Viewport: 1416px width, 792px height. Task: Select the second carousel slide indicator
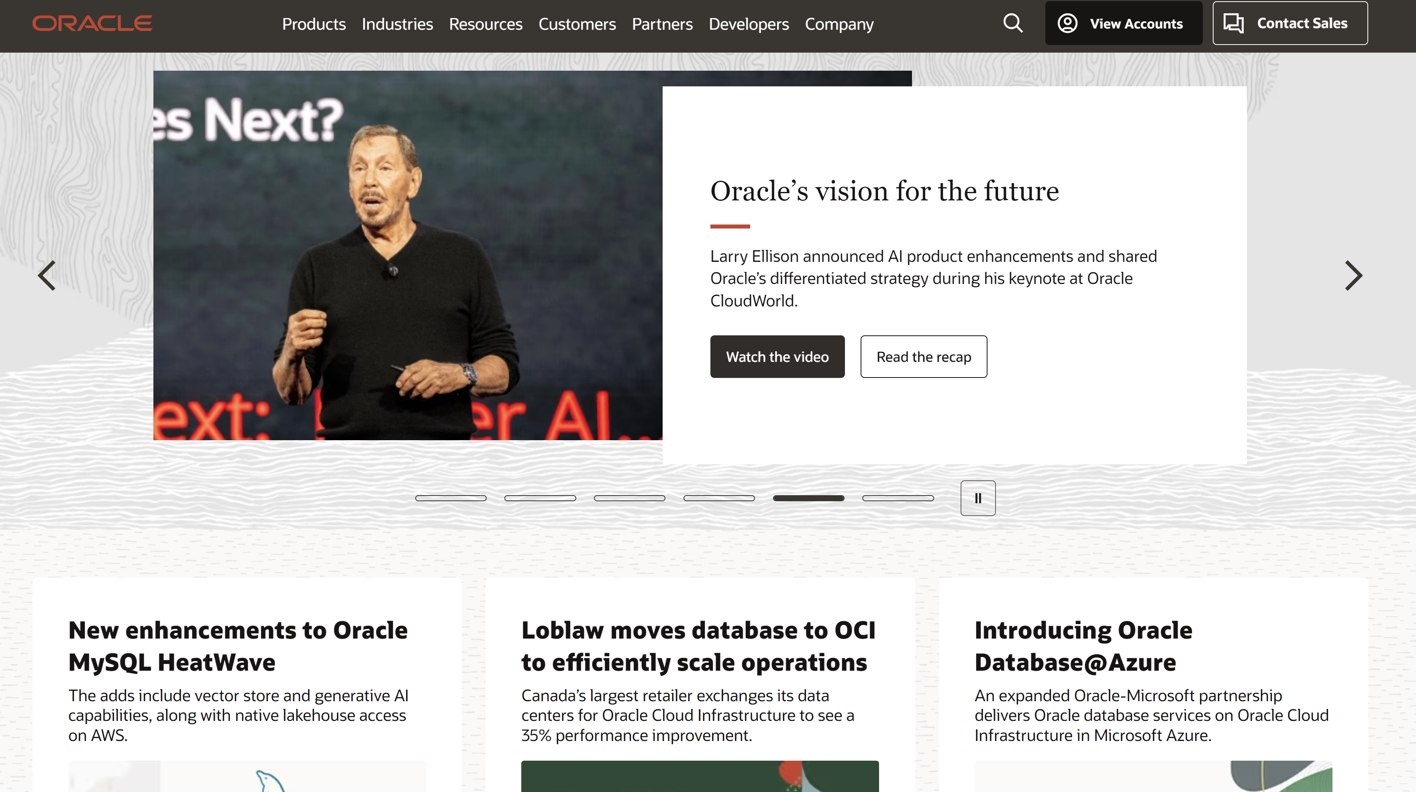point(541,498)
